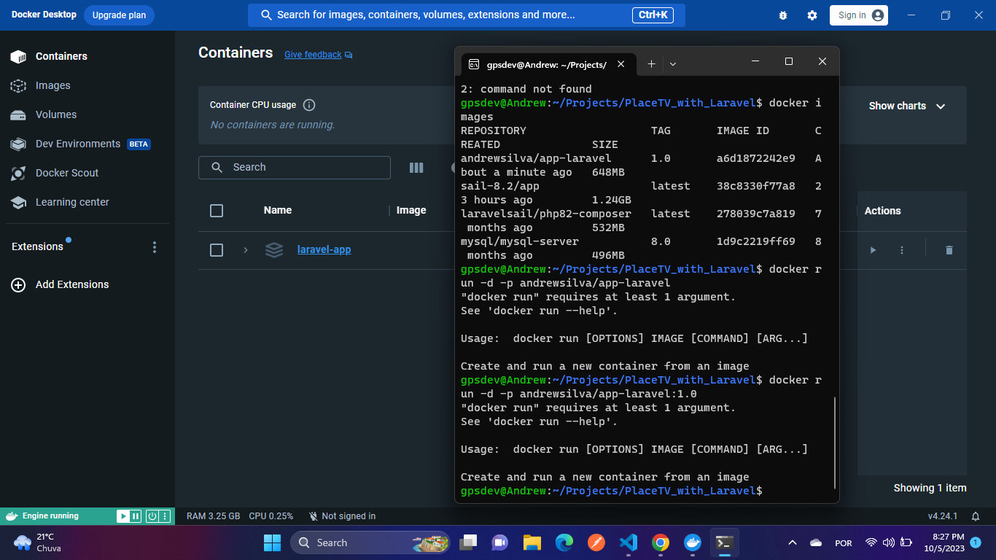Click the weather widget showing 21°C Chuva

[38, 542]
